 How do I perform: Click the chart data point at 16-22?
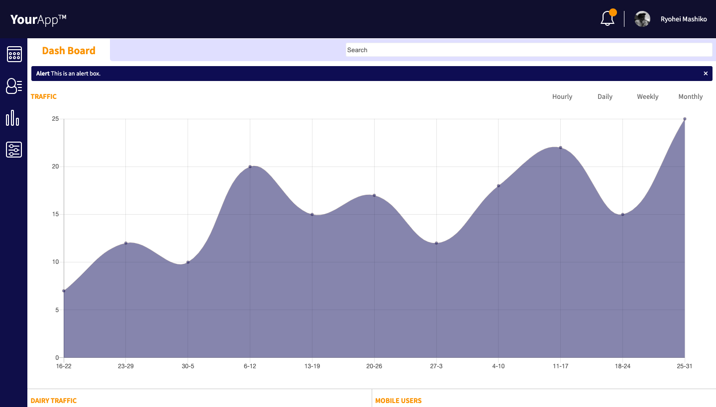(64, 291)
